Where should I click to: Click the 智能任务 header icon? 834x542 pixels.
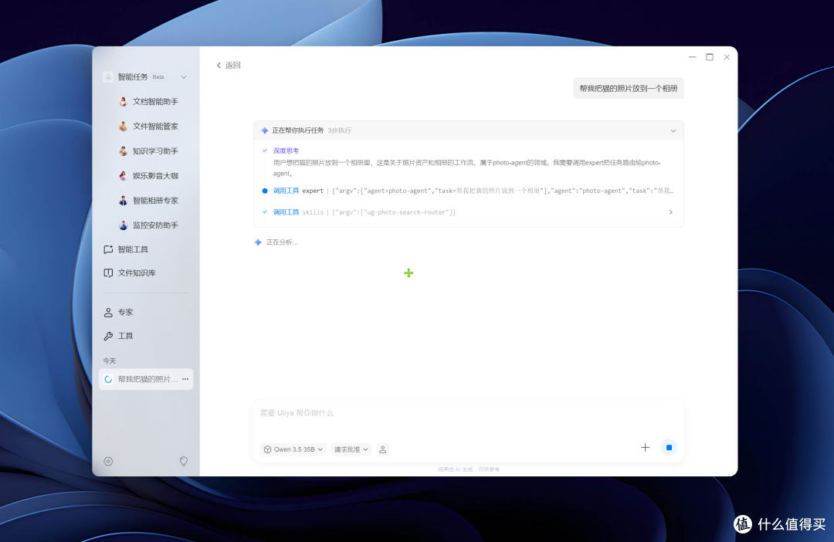tap(108, 77)
